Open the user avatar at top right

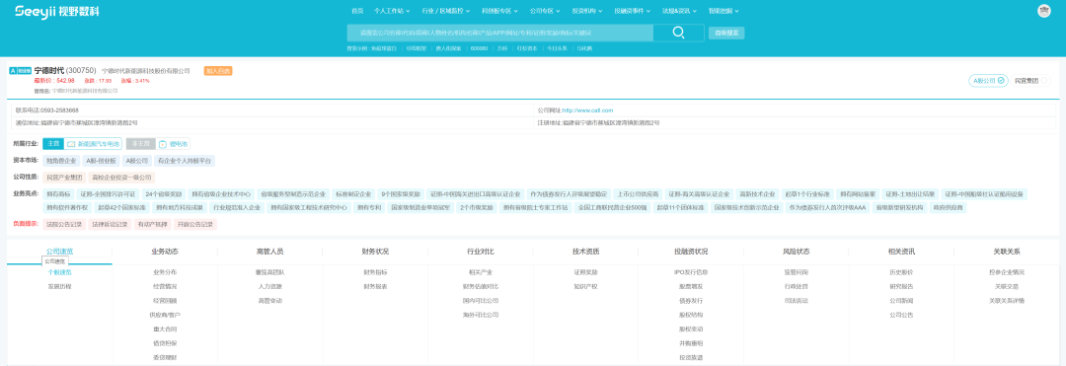coord(1043,11)
